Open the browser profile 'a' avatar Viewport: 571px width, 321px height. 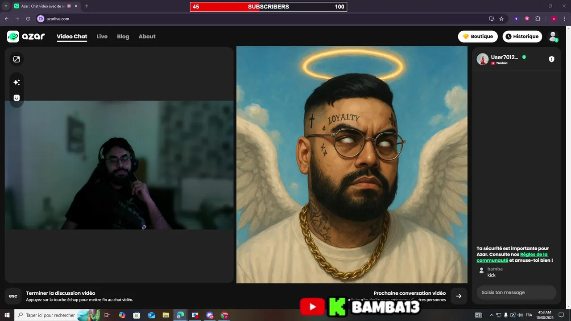pos(554,19)
